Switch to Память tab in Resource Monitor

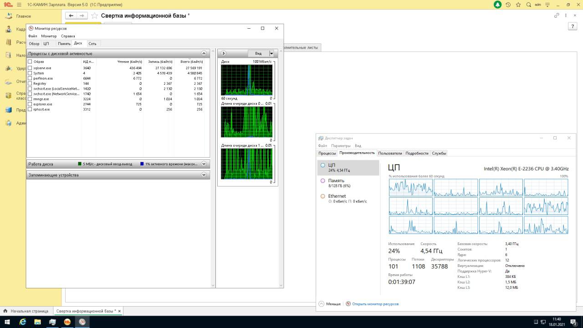[x=64, y=44]
